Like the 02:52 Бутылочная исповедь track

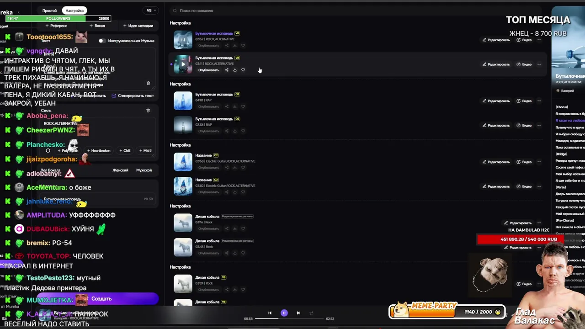coord(243,45)
